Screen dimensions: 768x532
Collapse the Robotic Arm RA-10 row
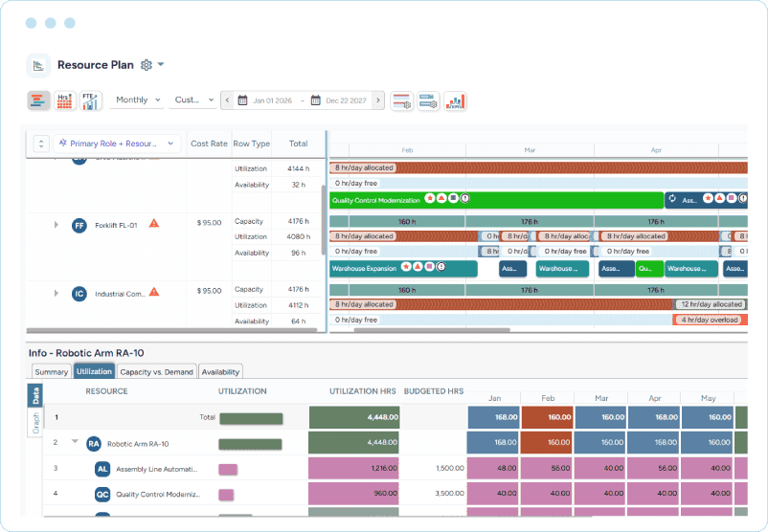[75, 442]
